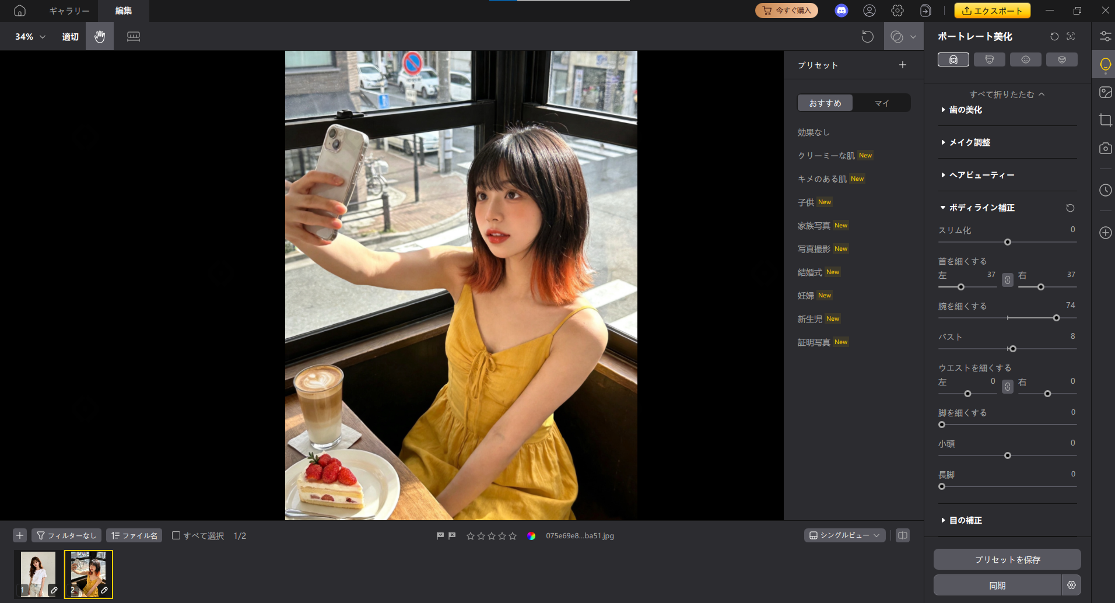The image size is (1115, 603).
Task: Switch to the マイ presets tab
Action: pyautogui.click(x=881, y=102)
